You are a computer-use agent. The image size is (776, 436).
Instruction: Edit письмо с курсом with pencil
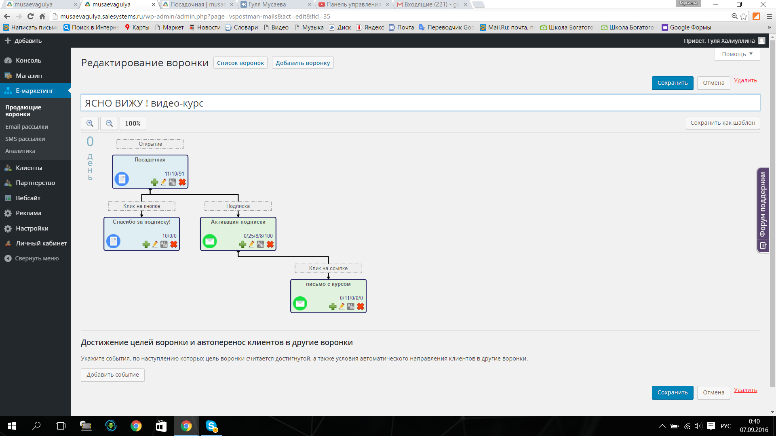[342, 307]
